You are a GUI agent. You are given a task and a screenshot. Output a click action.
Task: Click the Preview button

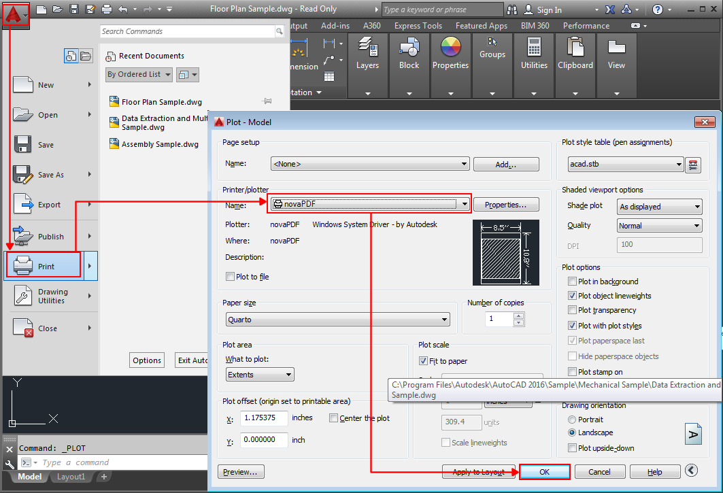point(241,471)
